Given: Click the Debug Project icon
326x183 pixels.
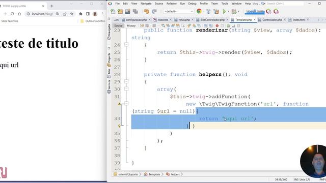Looking at the screenshot, I should point(234,11).
